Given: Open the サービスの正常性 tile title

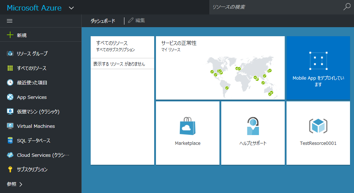Looking at the screenshot, I should click(x=179, y=43).
